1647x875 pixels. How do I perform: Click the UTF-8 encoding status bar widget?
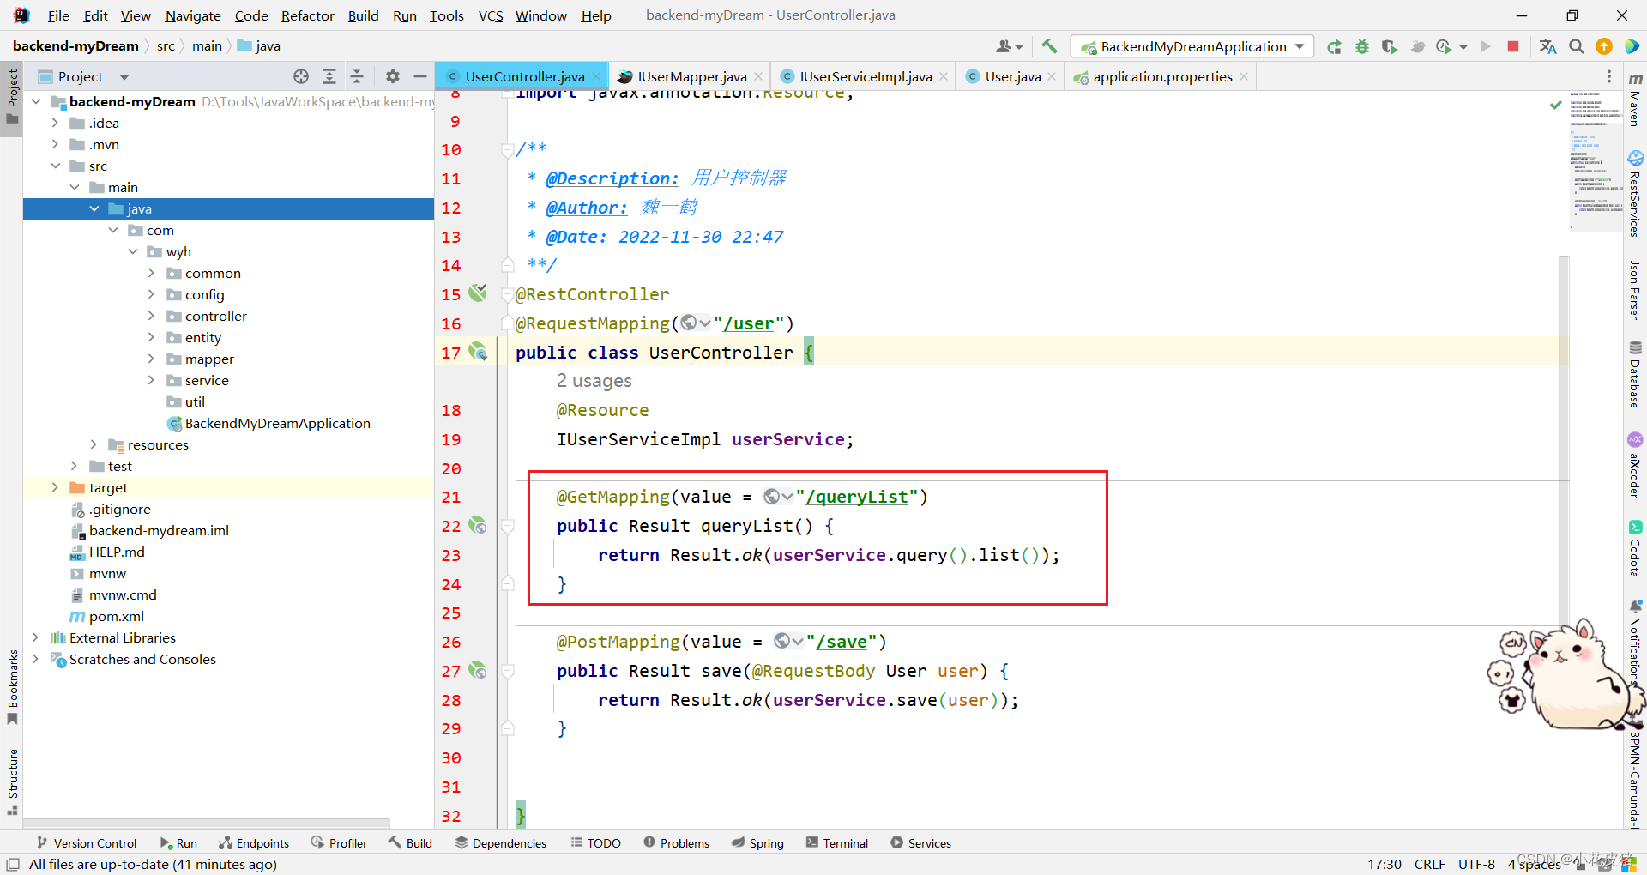[x=1476, y=864]
